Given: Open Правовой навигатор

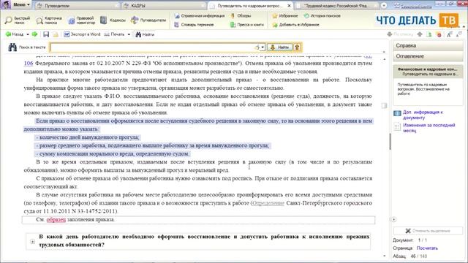Looking at the screenshot, I should [81, 20].
